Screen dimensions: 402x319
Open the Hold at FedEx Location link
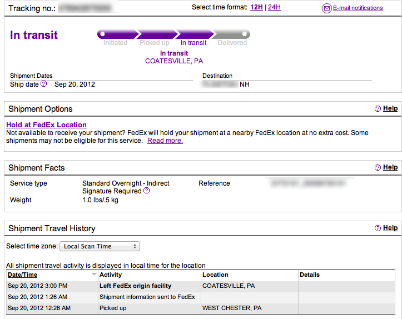[46, 125]
